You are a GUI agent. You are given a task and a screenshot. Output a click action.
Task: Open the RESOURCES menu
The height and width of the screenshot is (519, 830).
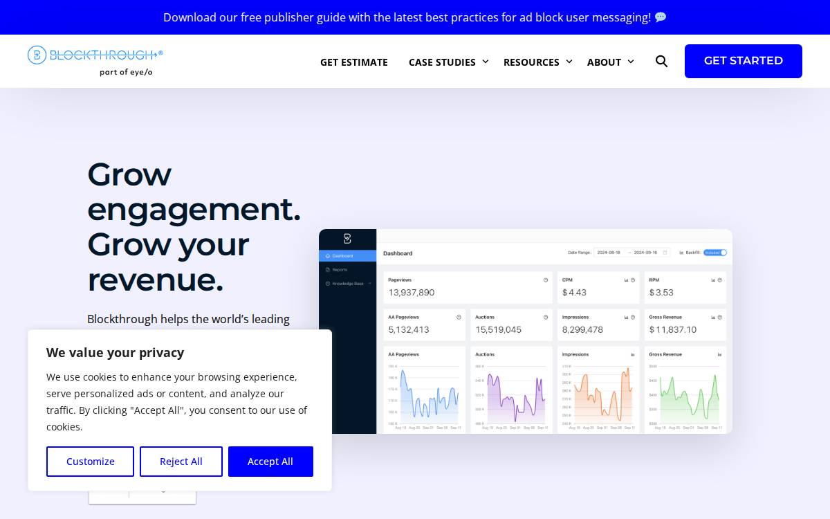point(531,62)
